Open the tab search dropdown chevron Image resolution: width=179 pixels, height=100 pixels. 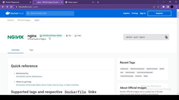(x=158, y=2)
